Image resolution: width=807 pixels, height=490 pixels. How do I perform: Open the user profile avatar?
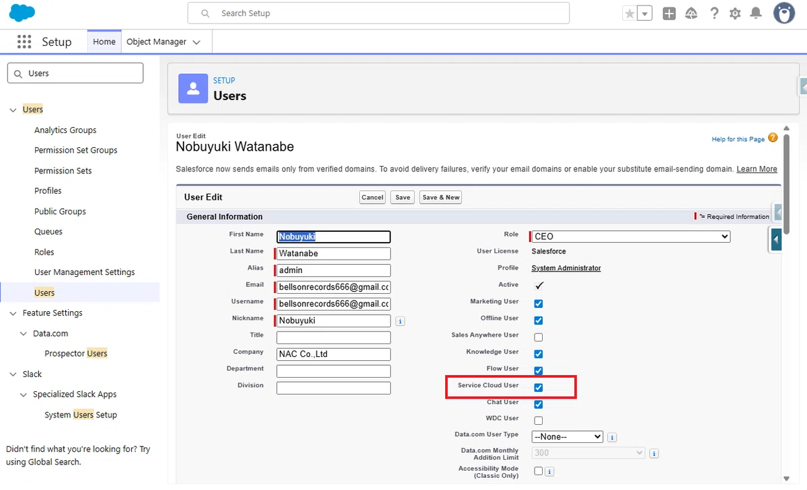coord(784,13)
